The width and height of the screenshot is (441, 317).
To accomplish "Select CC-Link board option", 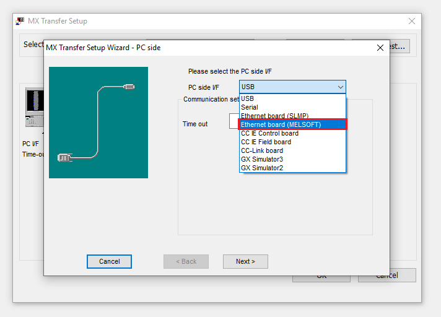I will point(292,150).
